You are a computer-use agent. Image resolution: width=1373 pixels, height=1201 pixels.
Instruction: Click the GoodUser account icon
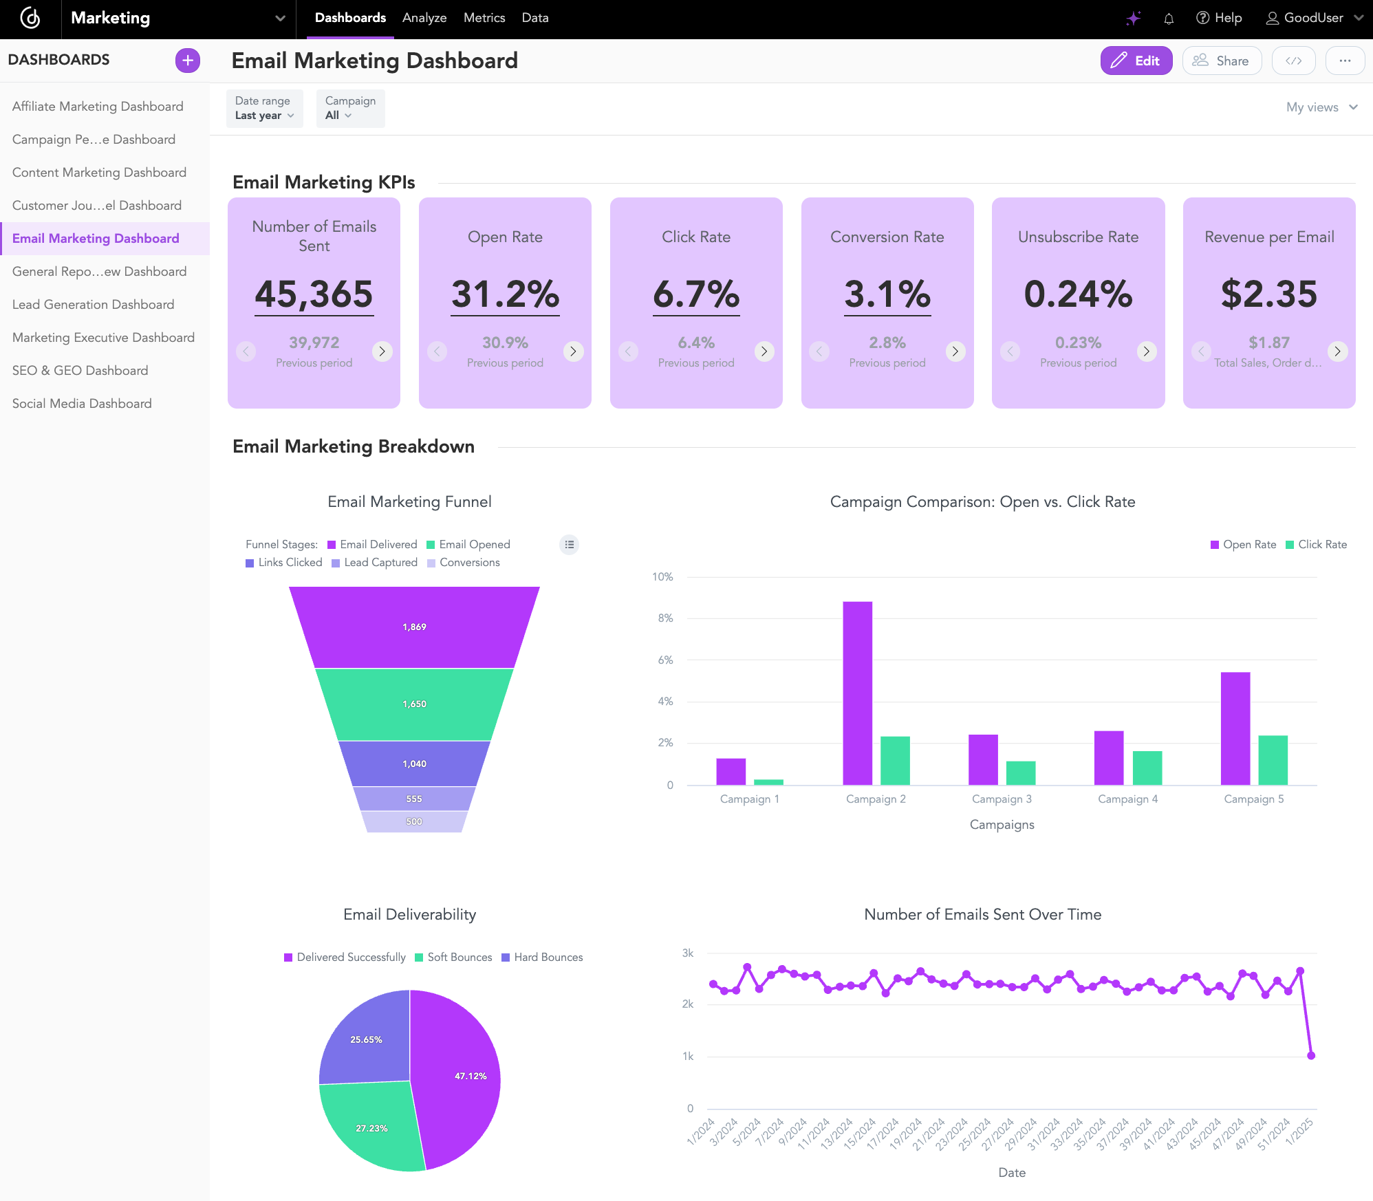[x=1273, y=18]
